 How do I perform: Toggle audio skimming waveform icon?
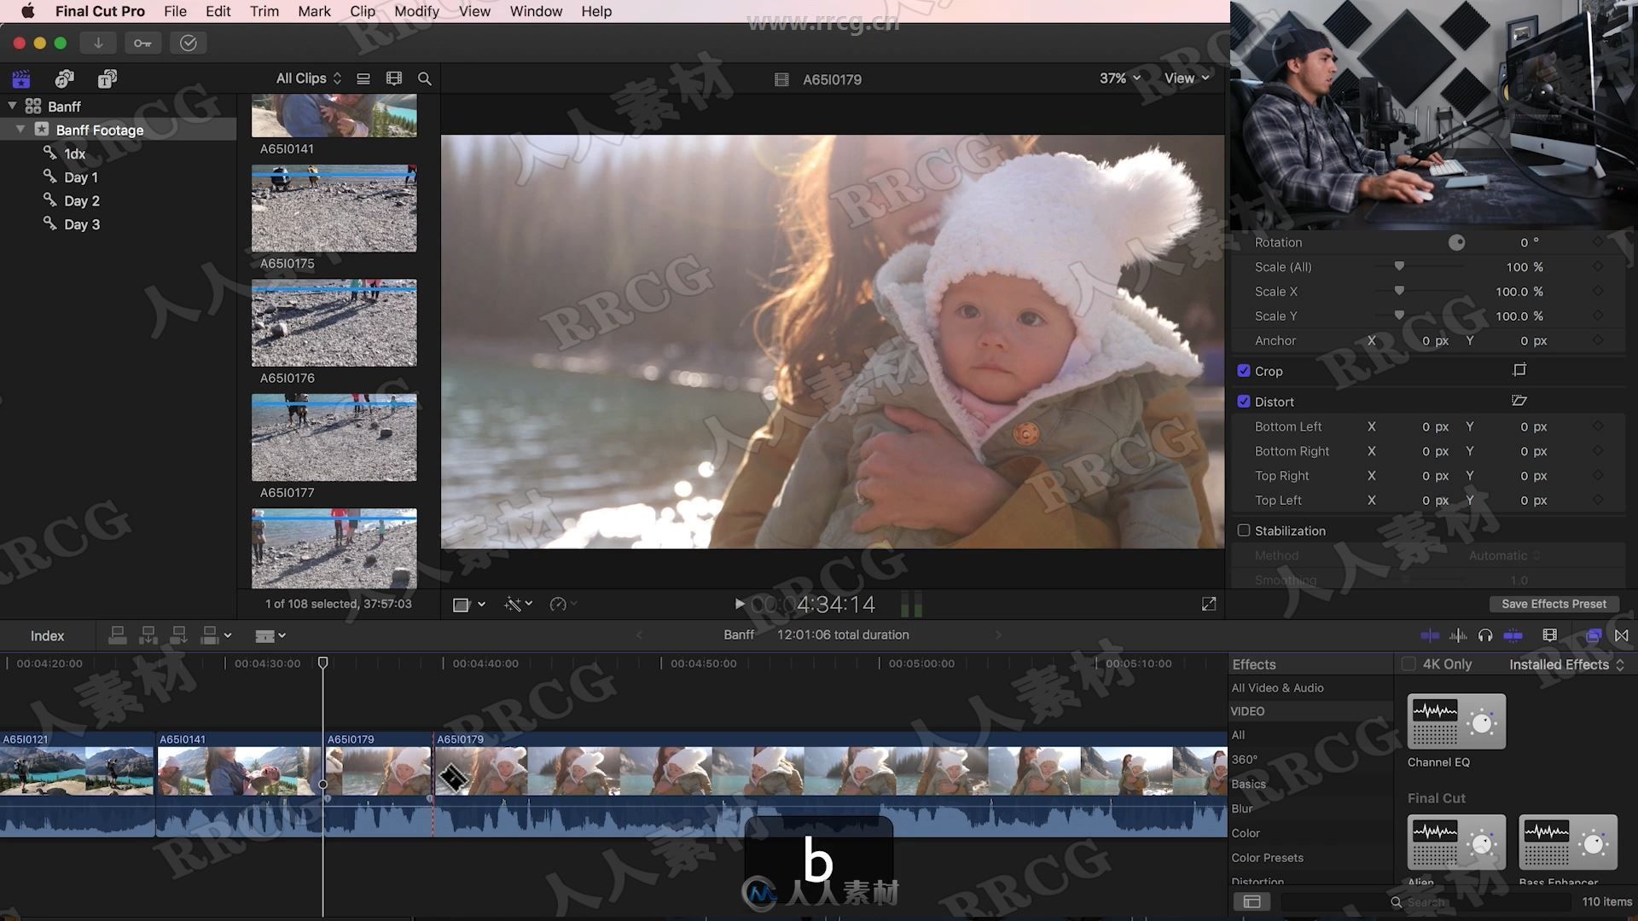point(1458,635)
